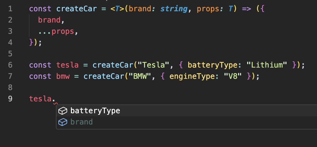Click the arrow operator on line 1
The image size is (317, 147).
pos(246,9)
